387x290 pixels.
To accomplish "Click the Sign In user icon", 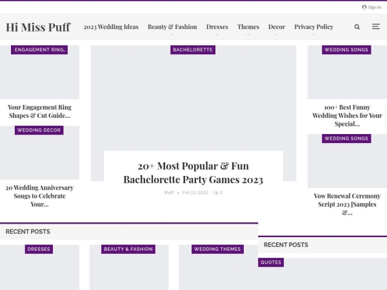I will [364, 7].
